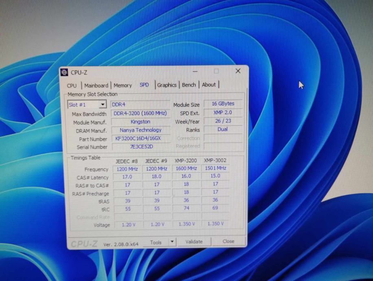The width and height of the screenshot is (373, 281).
Task: Click the version text Ver. 2.08.0.x64
Action: (x=121, y=244)
